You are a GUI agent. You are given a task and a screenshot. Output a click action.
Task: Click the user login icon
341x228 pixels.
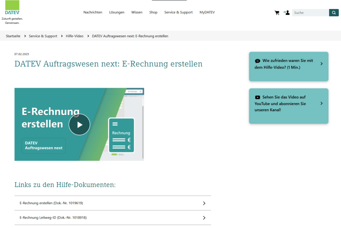click(x=287, y=13)
